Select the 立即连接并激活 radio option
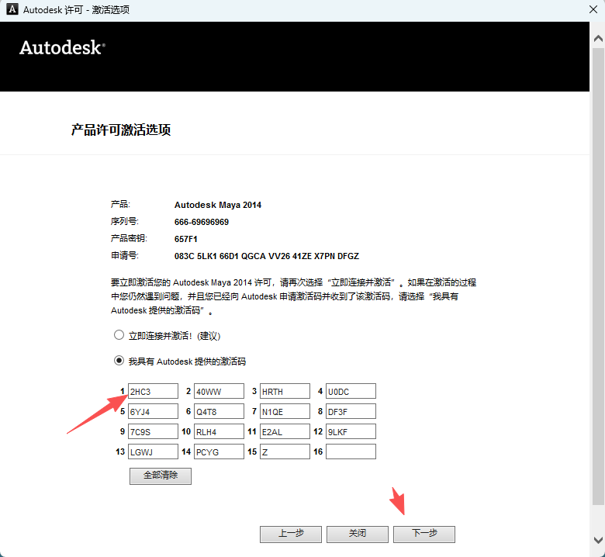The height and width of the screenshot is (557, 605). 119,335
